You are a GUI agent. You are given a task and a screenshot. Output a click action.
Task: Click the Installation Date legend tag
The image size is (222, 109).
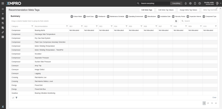tap(164, 16)
